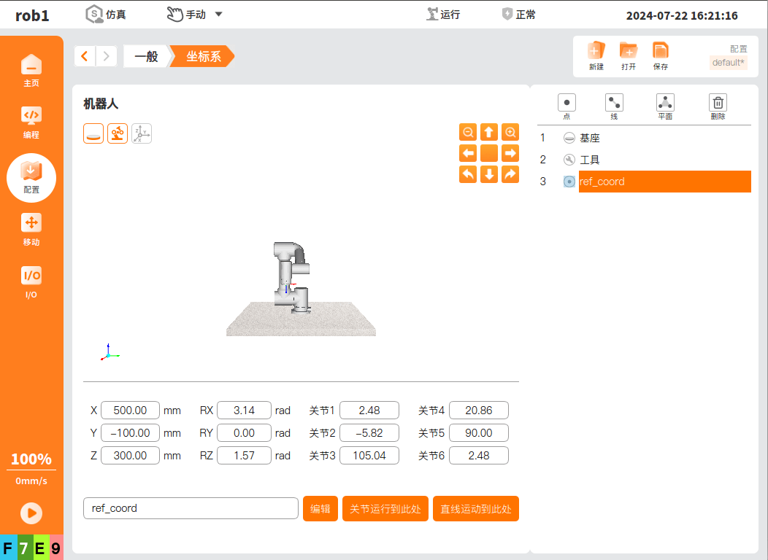This screenshot has width=768, height=560.
Task: Save (保存) the current configuration
Action: pos(660,55)
